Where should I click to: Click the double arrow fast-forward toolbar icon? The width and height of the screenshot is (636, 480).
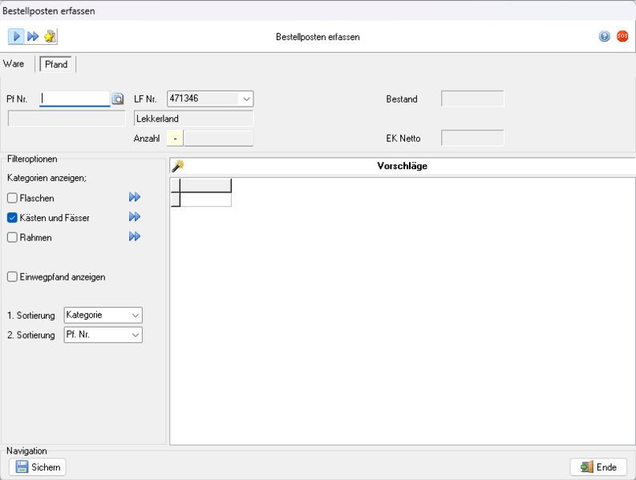click(x=33, y=37)
